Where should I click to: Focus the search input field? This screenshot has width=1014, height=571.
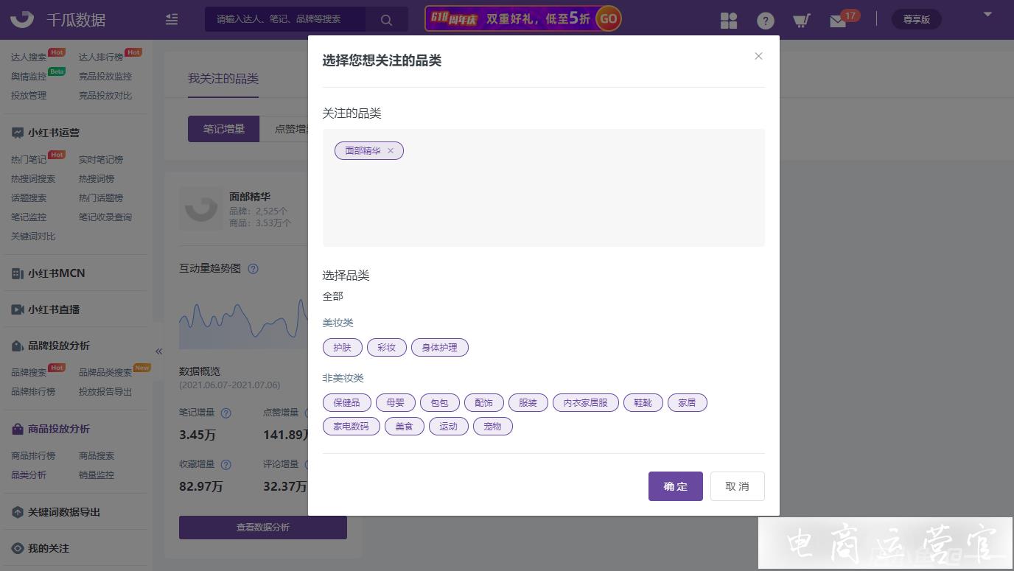pyautogui.click(x=284, y=20)
